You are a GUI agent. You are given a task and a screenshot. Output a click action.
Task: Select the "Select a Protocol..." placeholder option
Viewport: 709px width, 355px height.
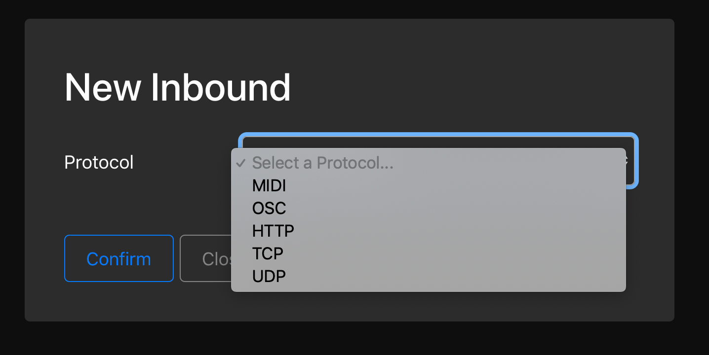tap(323, 163)
